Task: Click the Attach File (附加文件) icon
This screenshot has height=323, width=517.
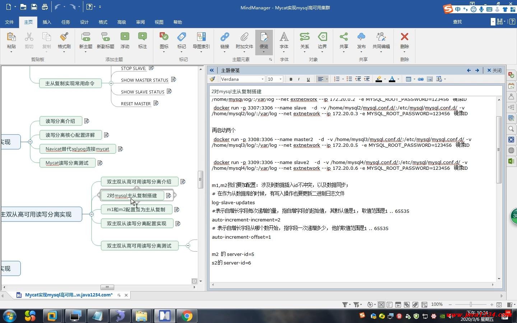Action: pos(244,37)
